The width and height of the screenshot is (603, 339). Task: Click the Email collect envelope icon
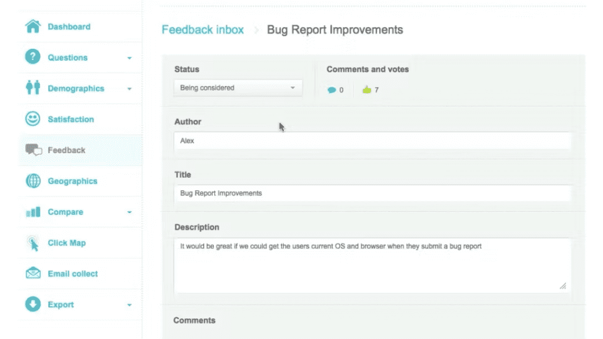pos(33,274)
